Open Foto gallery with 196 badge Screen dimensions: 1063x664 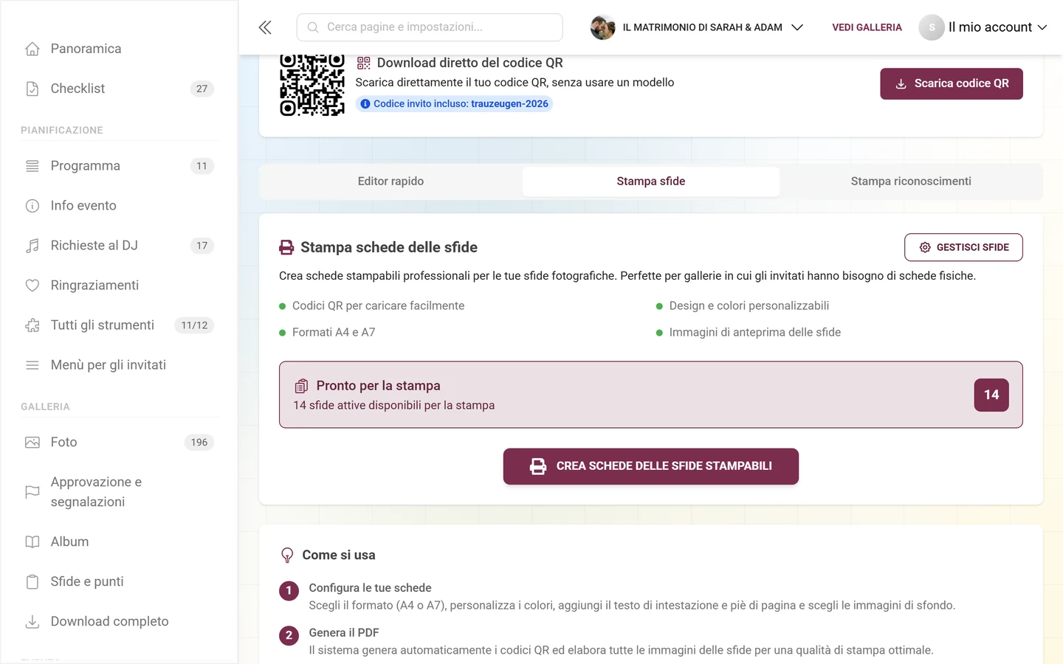(119, 443)
